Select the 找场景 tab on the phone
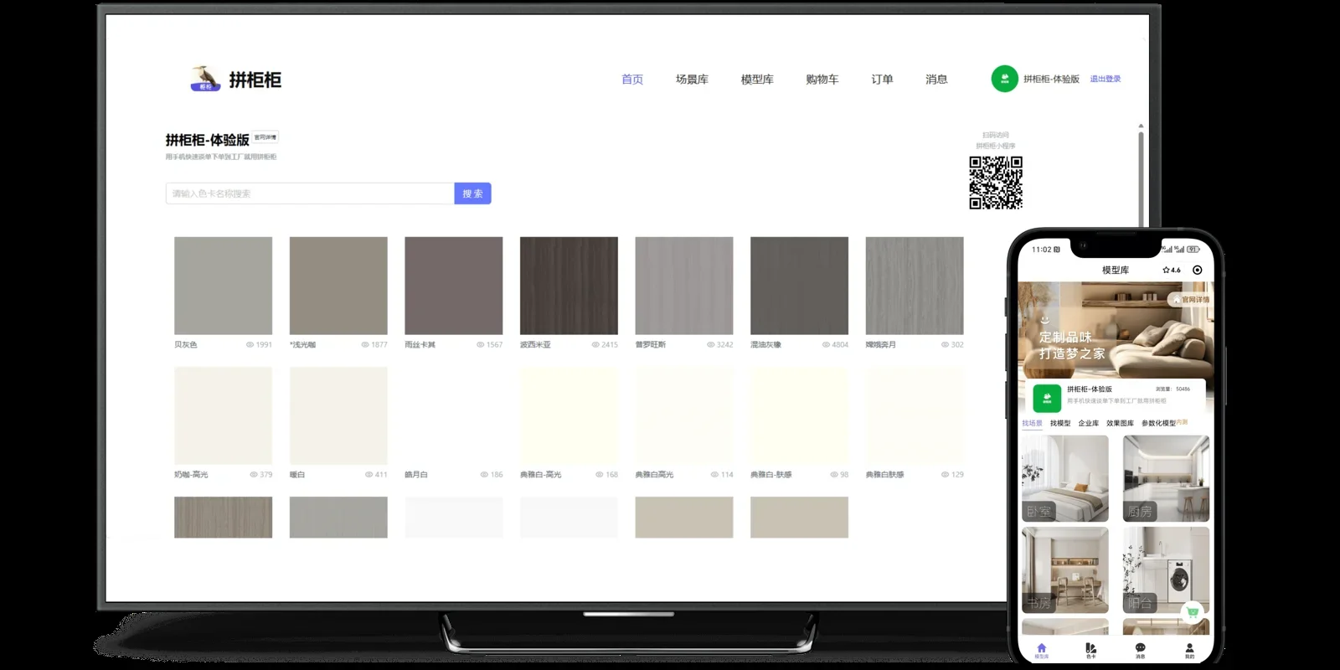 tap(1032, 423)
